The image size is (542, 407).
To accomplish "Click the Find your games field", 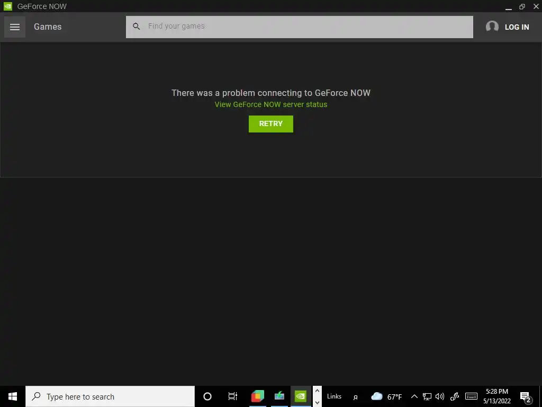I will coord(300,26).
